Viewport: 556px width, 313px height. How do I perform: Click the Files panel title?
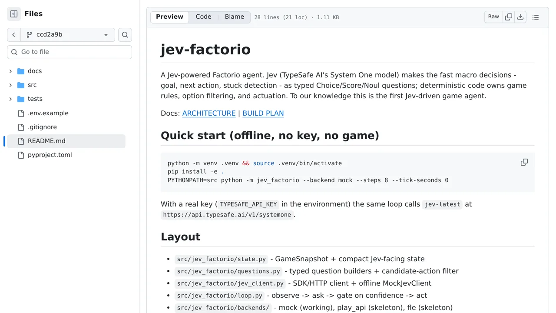tap(33, 14)
